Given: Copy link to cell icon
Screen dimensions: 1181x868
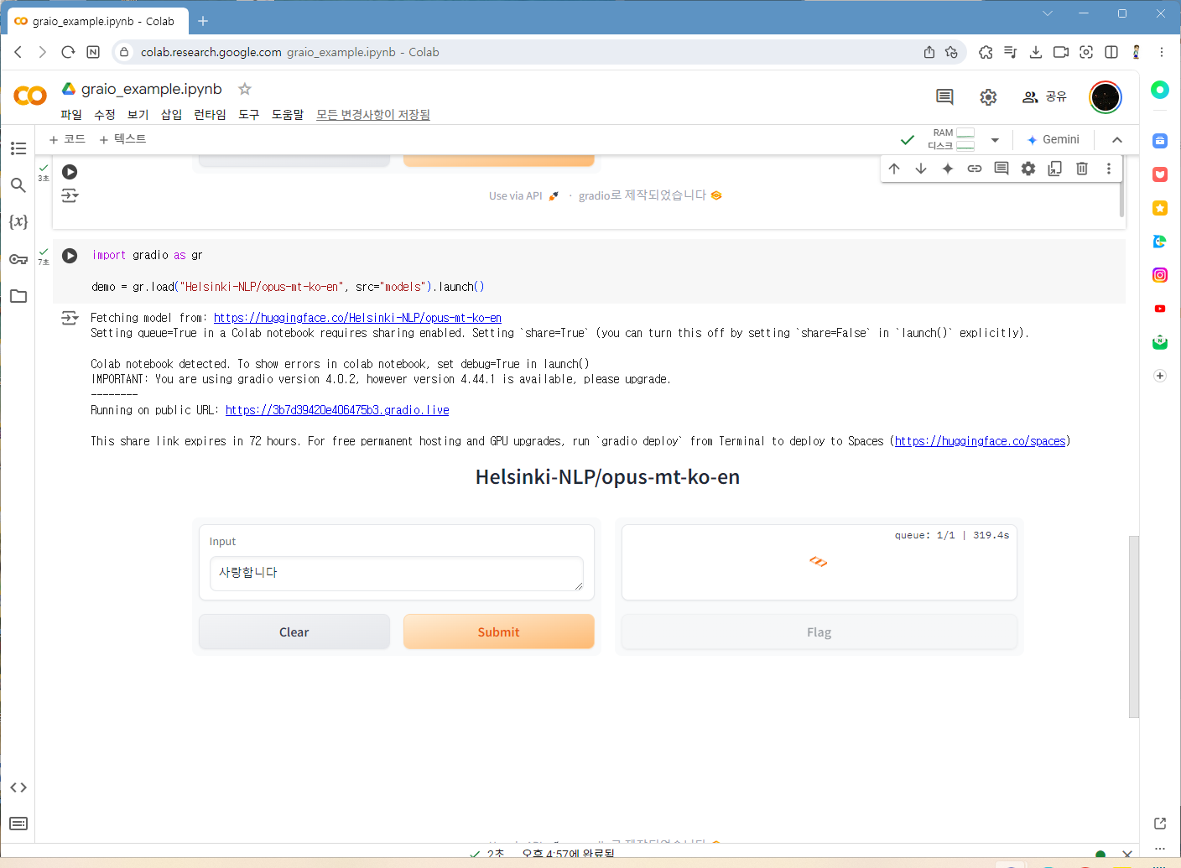Looking at the screenshot, I should tap(975, 169).
